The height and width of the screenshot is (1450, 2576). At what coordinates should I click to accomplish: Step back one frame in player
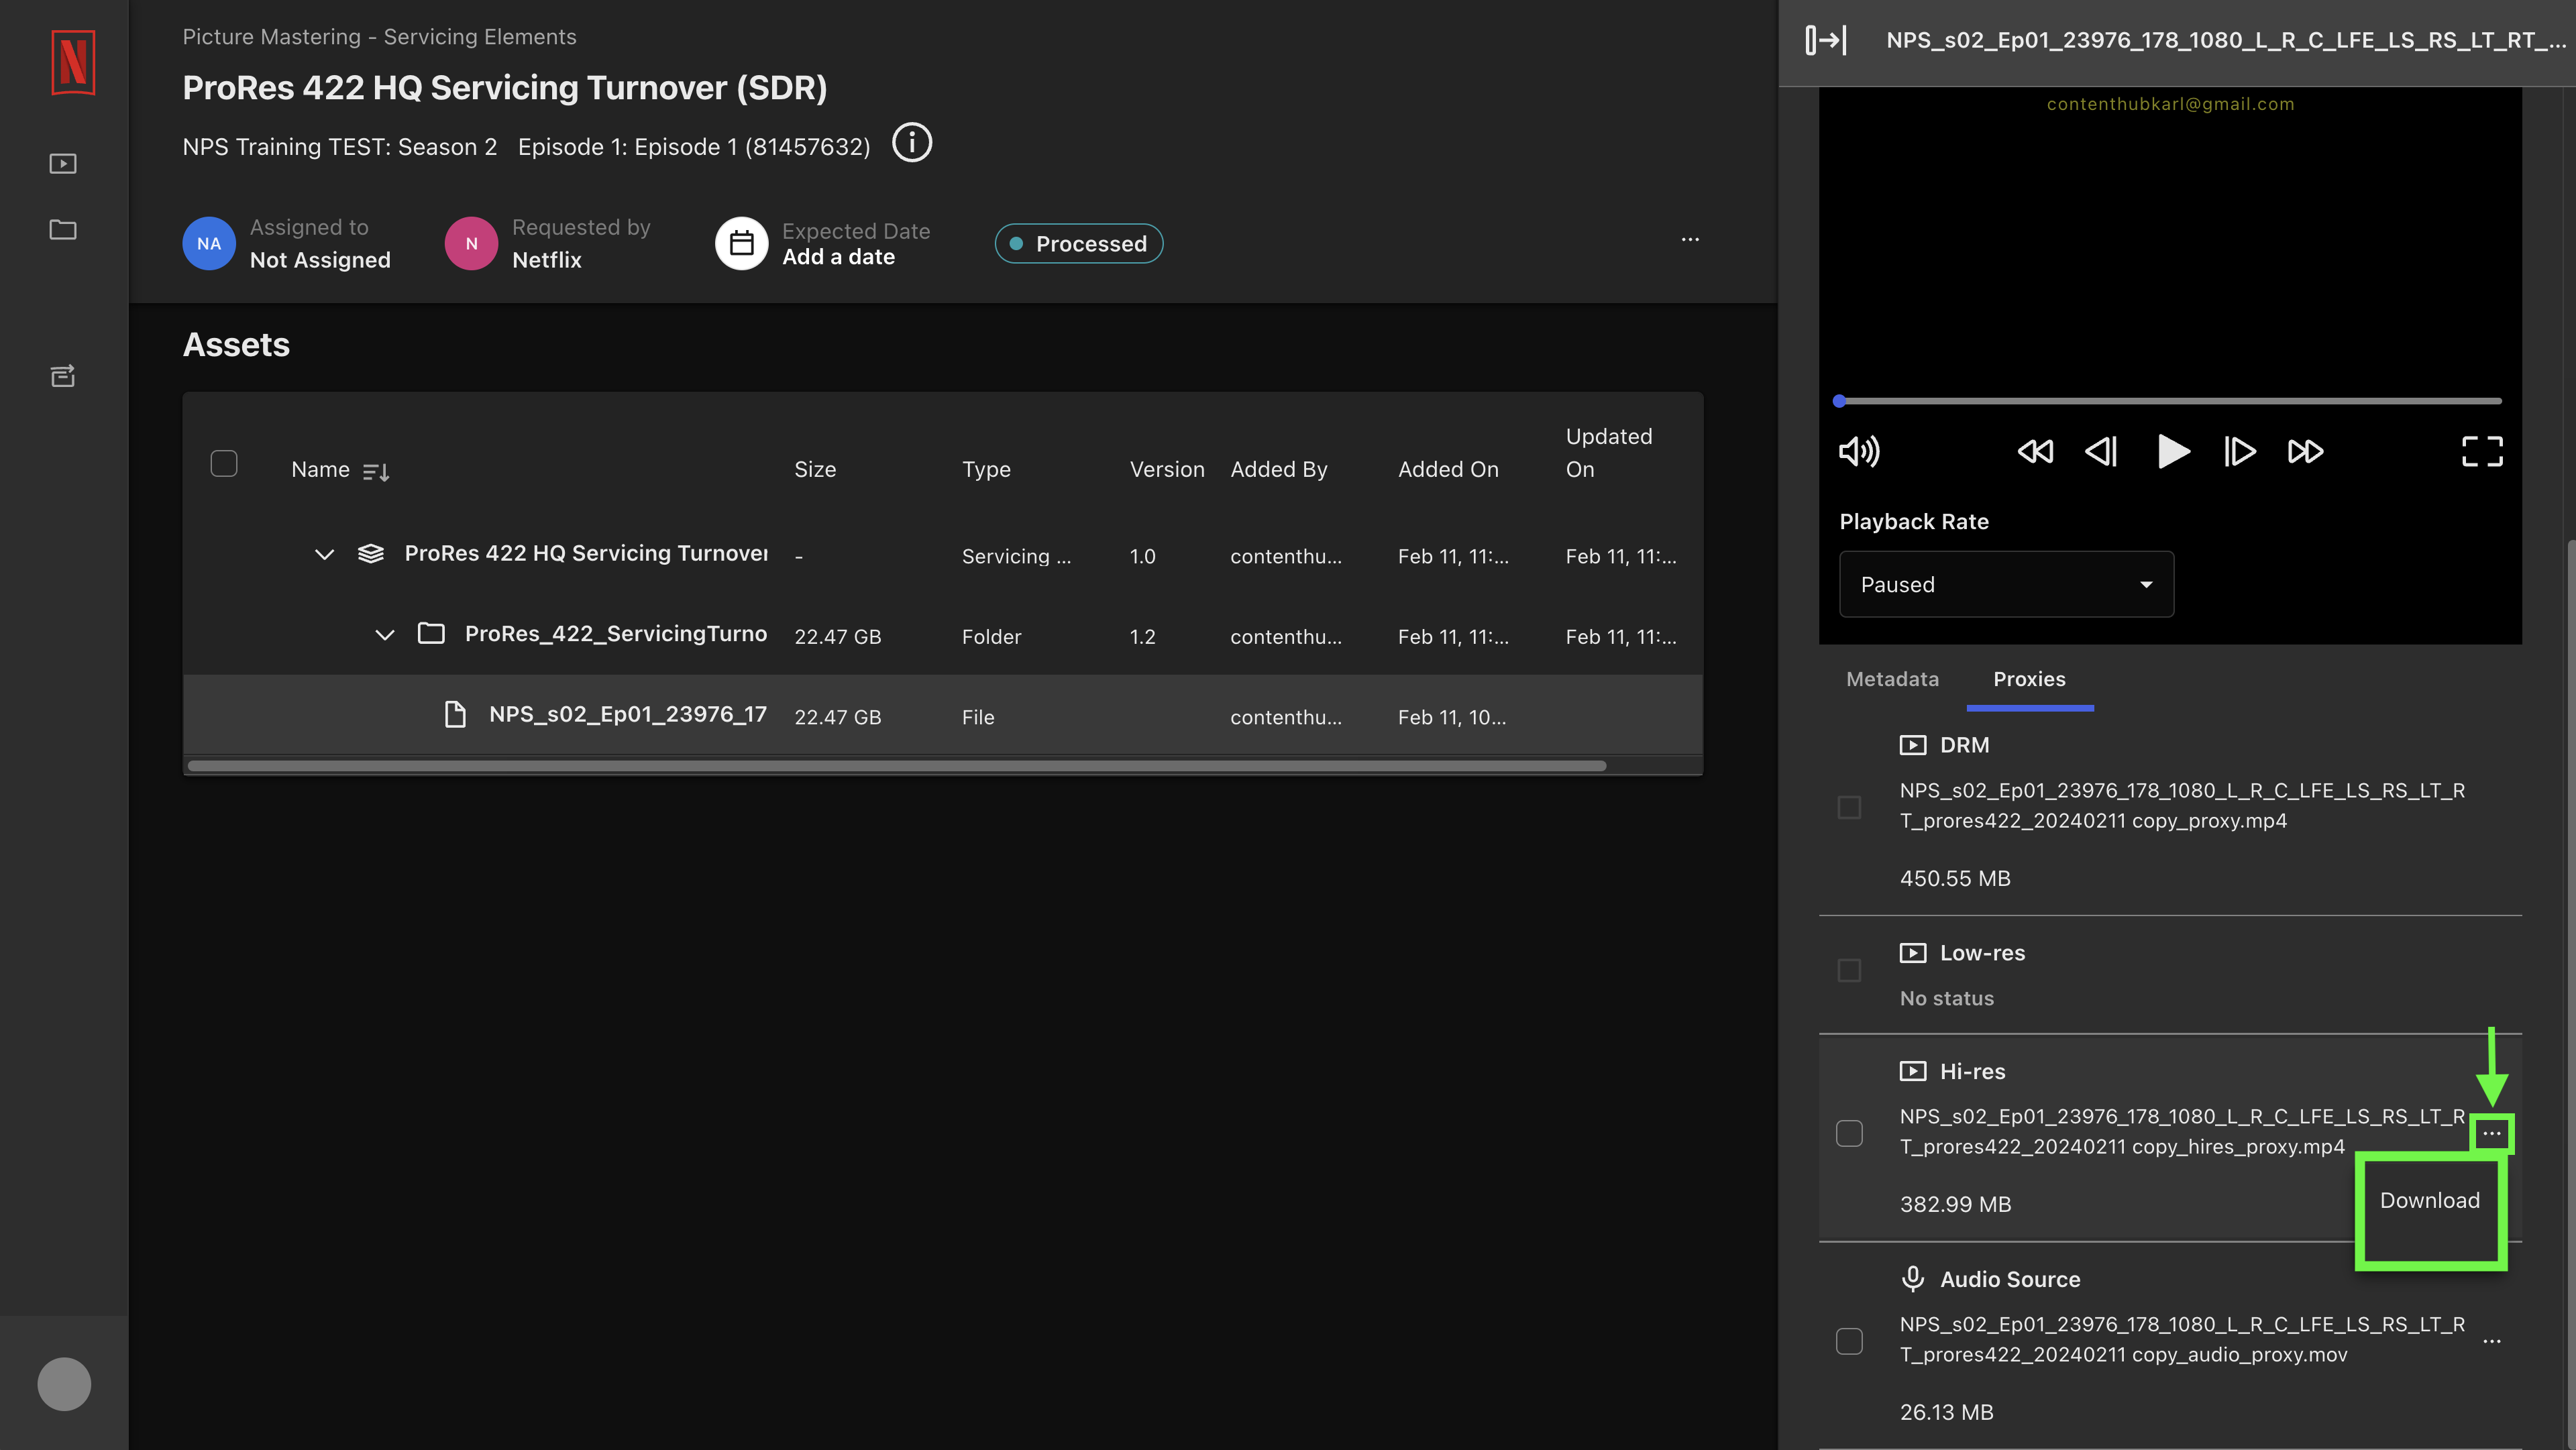(x=2101, y=452)
